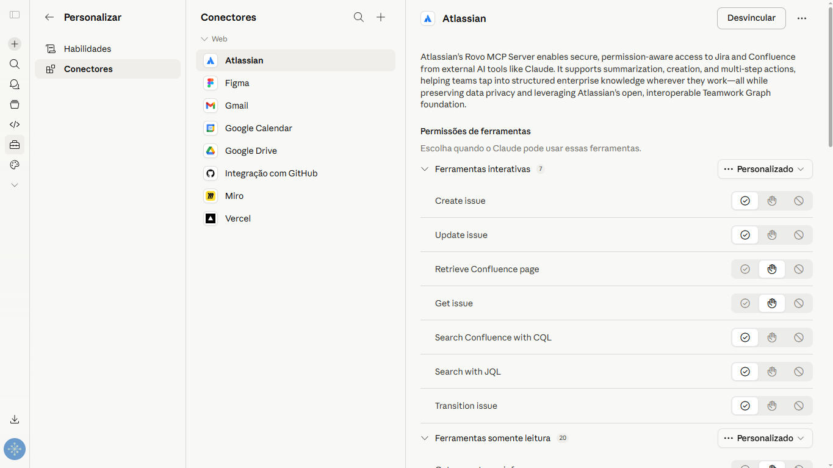This screenshot has width=833, height=468.
Task: Select the Figma connector
Action: 295,83
